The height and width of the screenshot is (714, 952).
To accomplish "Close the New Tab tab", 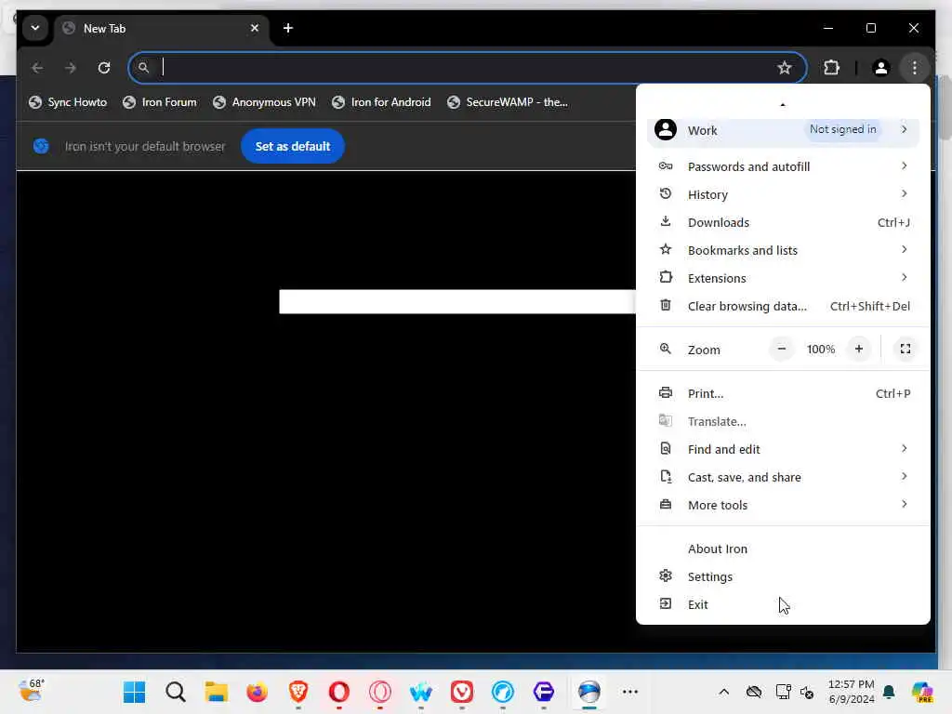I will click(255, 28).
